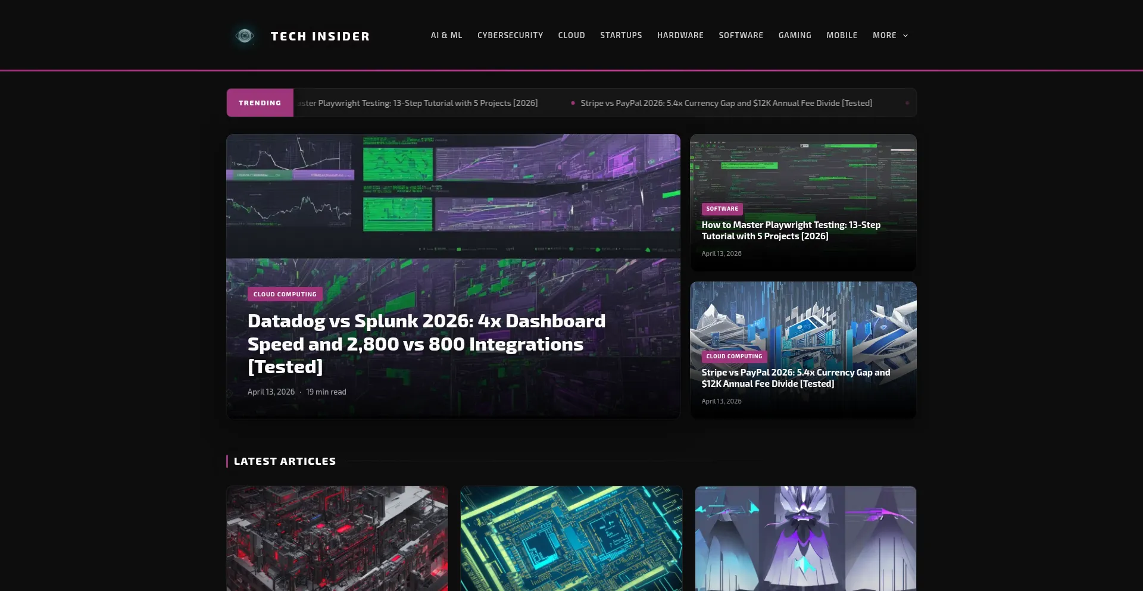Open trending ticker Stripe vs PayPal headline
Screen dimensions: 1143x591
[726, 103]
